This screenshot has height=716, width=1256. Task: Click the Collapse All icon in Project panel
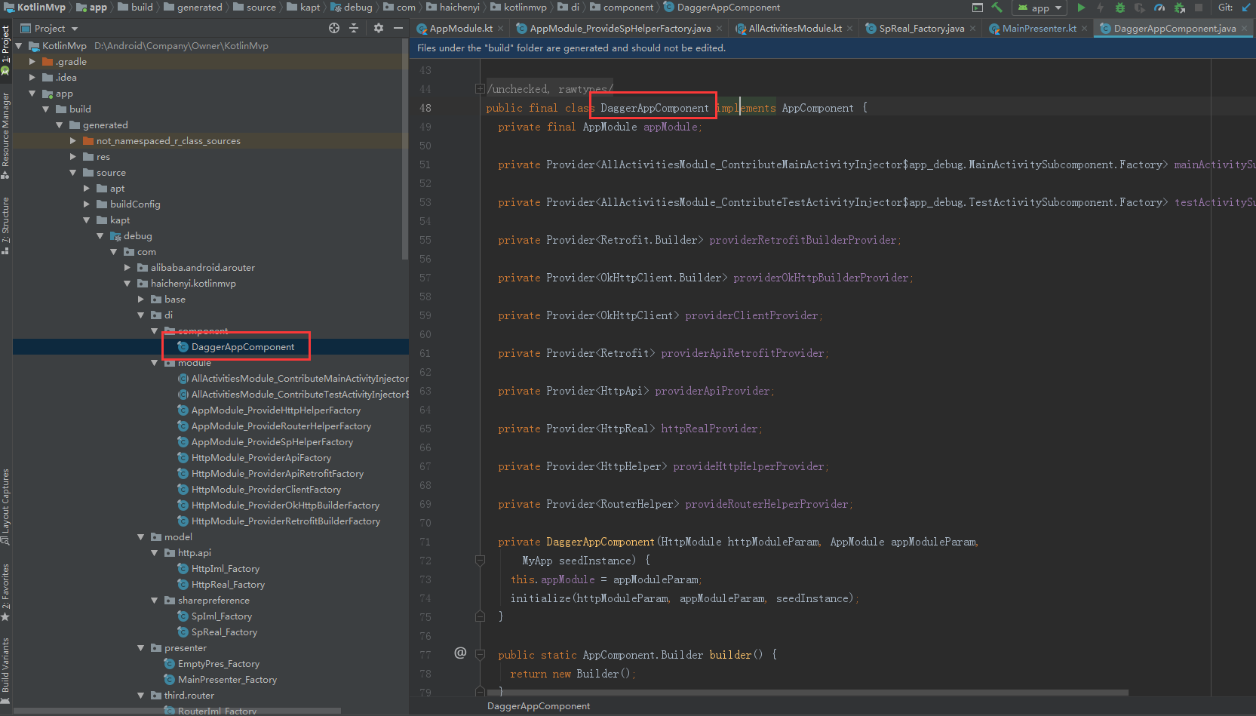pyautogui.click(x=354, y=28)
